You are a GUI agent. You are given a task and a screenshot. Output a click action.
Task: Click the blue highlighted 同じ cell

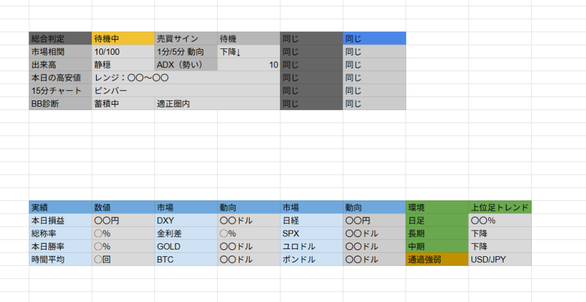click(374, 39)
